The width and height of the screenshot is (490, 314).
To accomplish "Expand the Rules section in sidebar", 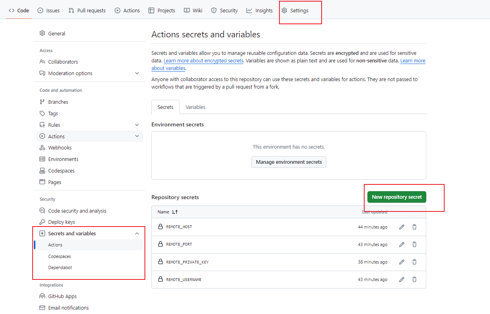I will tap(137, 125).
